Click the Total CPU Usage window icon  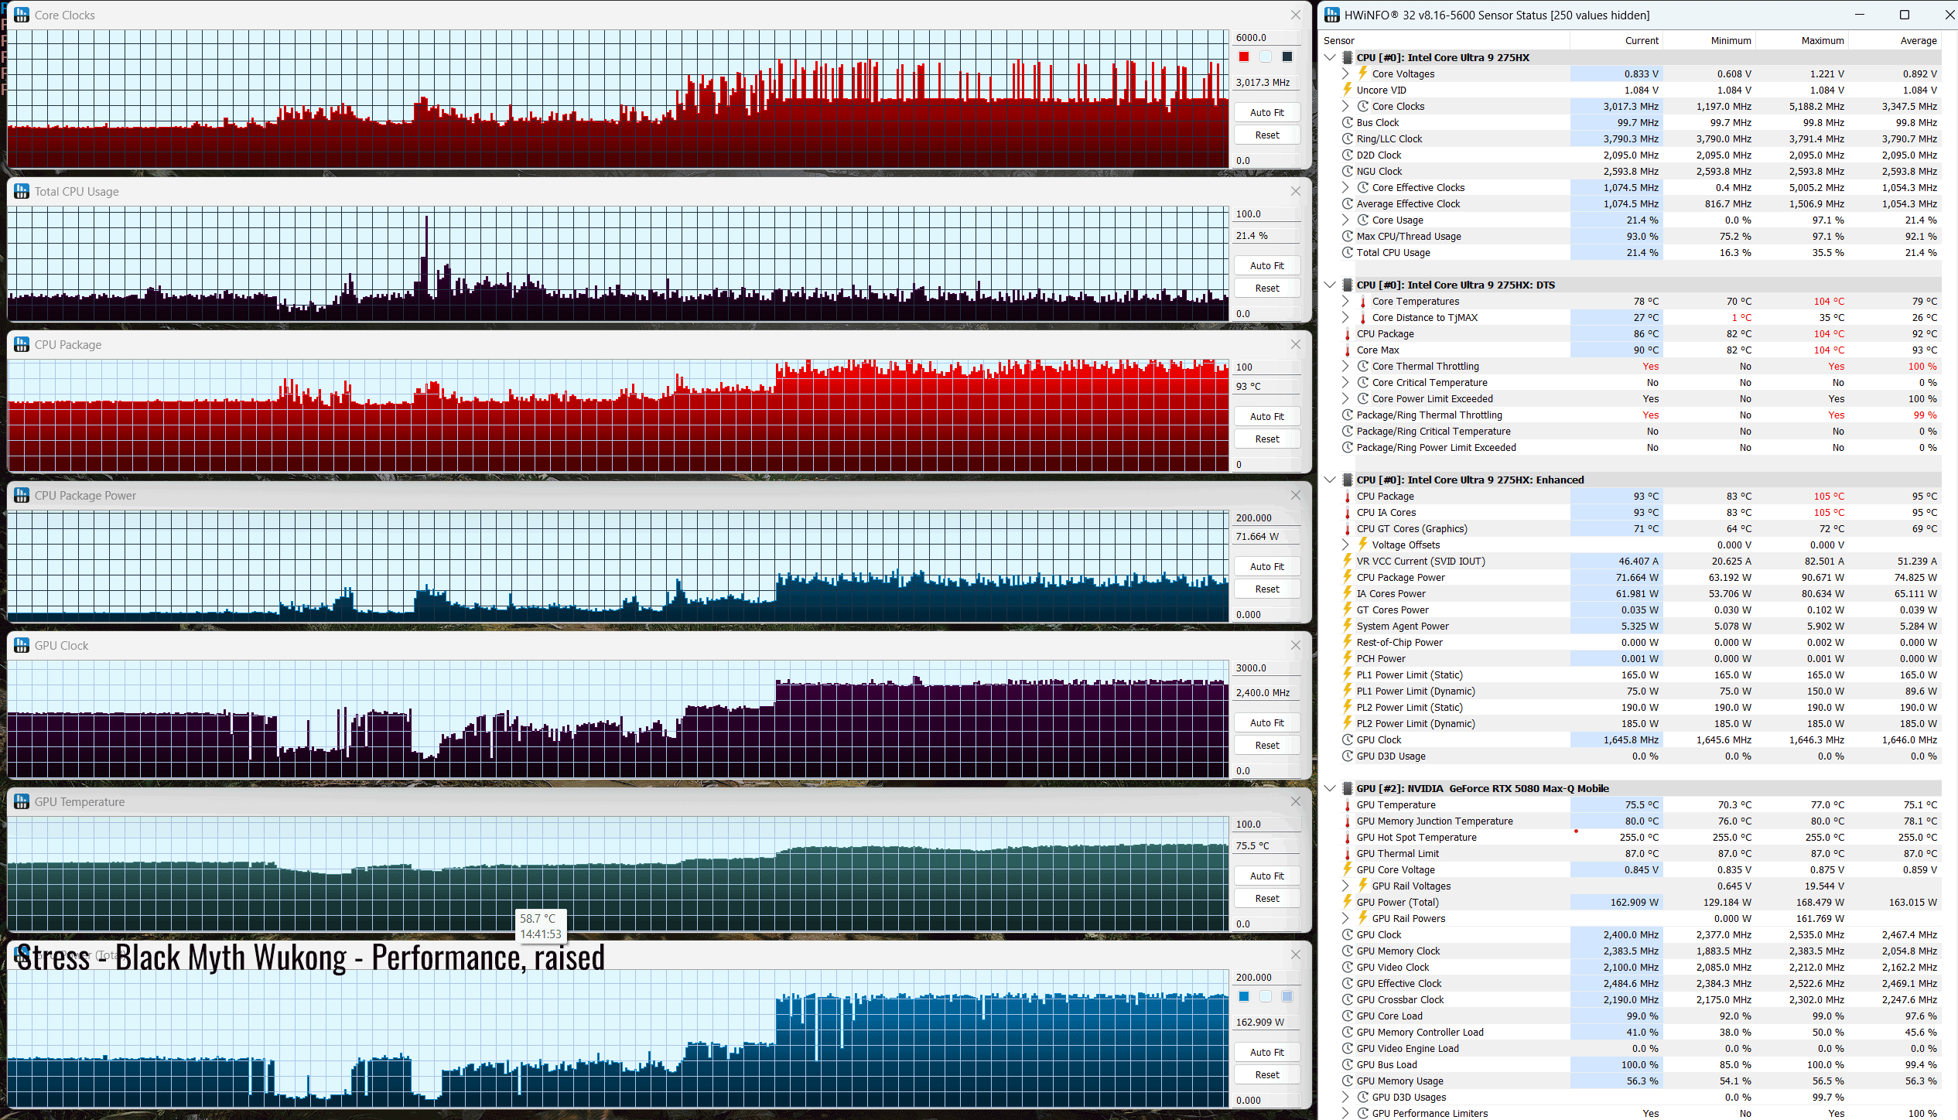(x=22, y=191)
